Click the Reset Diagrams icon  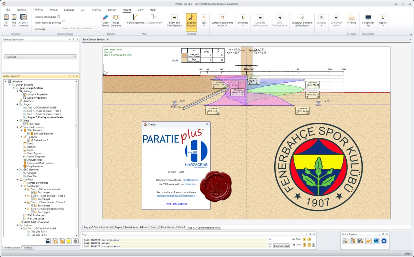pyautogui.click(x=116, y=17)
